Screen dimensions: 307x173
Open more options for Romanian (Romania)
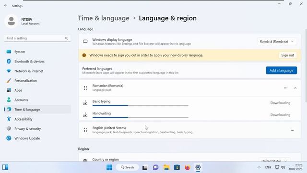tap(286, 88)
